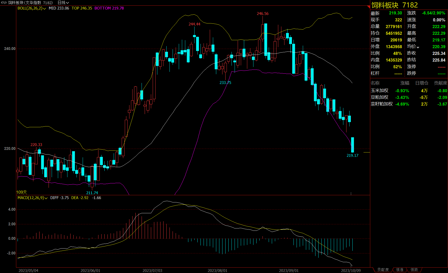The height and width of the screenshot is (273, 448).
Task: Click the 109天 range label
Action: pyautogui.click(x=22, y=192)
